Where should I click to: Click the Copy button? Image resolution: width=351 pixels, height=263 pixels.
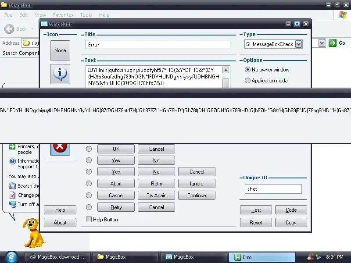tap(291, 223)
